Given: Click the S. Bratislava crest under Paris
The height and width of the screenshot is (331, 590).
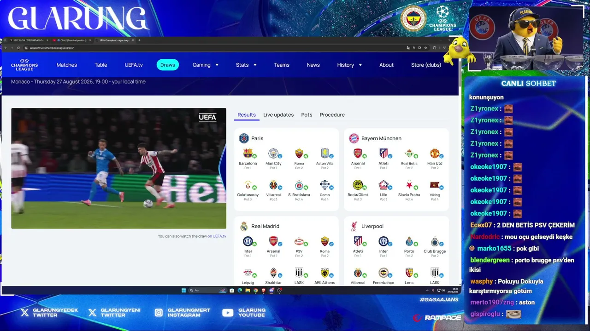Looking at the screenshot, I should [x=299, y=185].
